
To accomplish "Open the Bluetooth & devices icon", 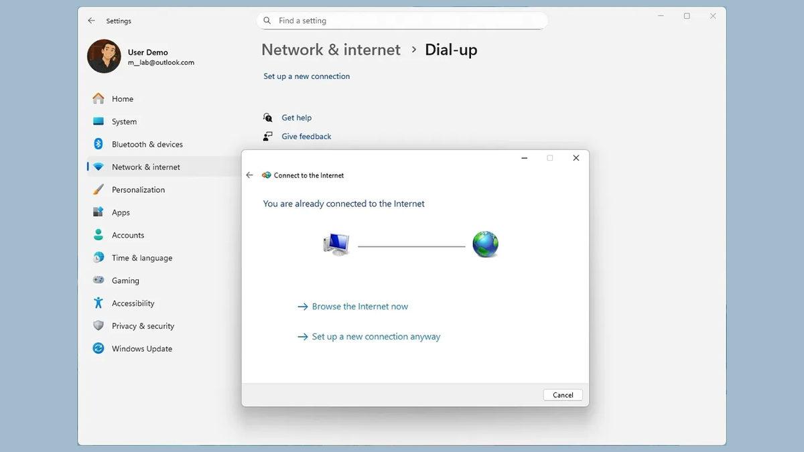I will [x=98, y=144].
